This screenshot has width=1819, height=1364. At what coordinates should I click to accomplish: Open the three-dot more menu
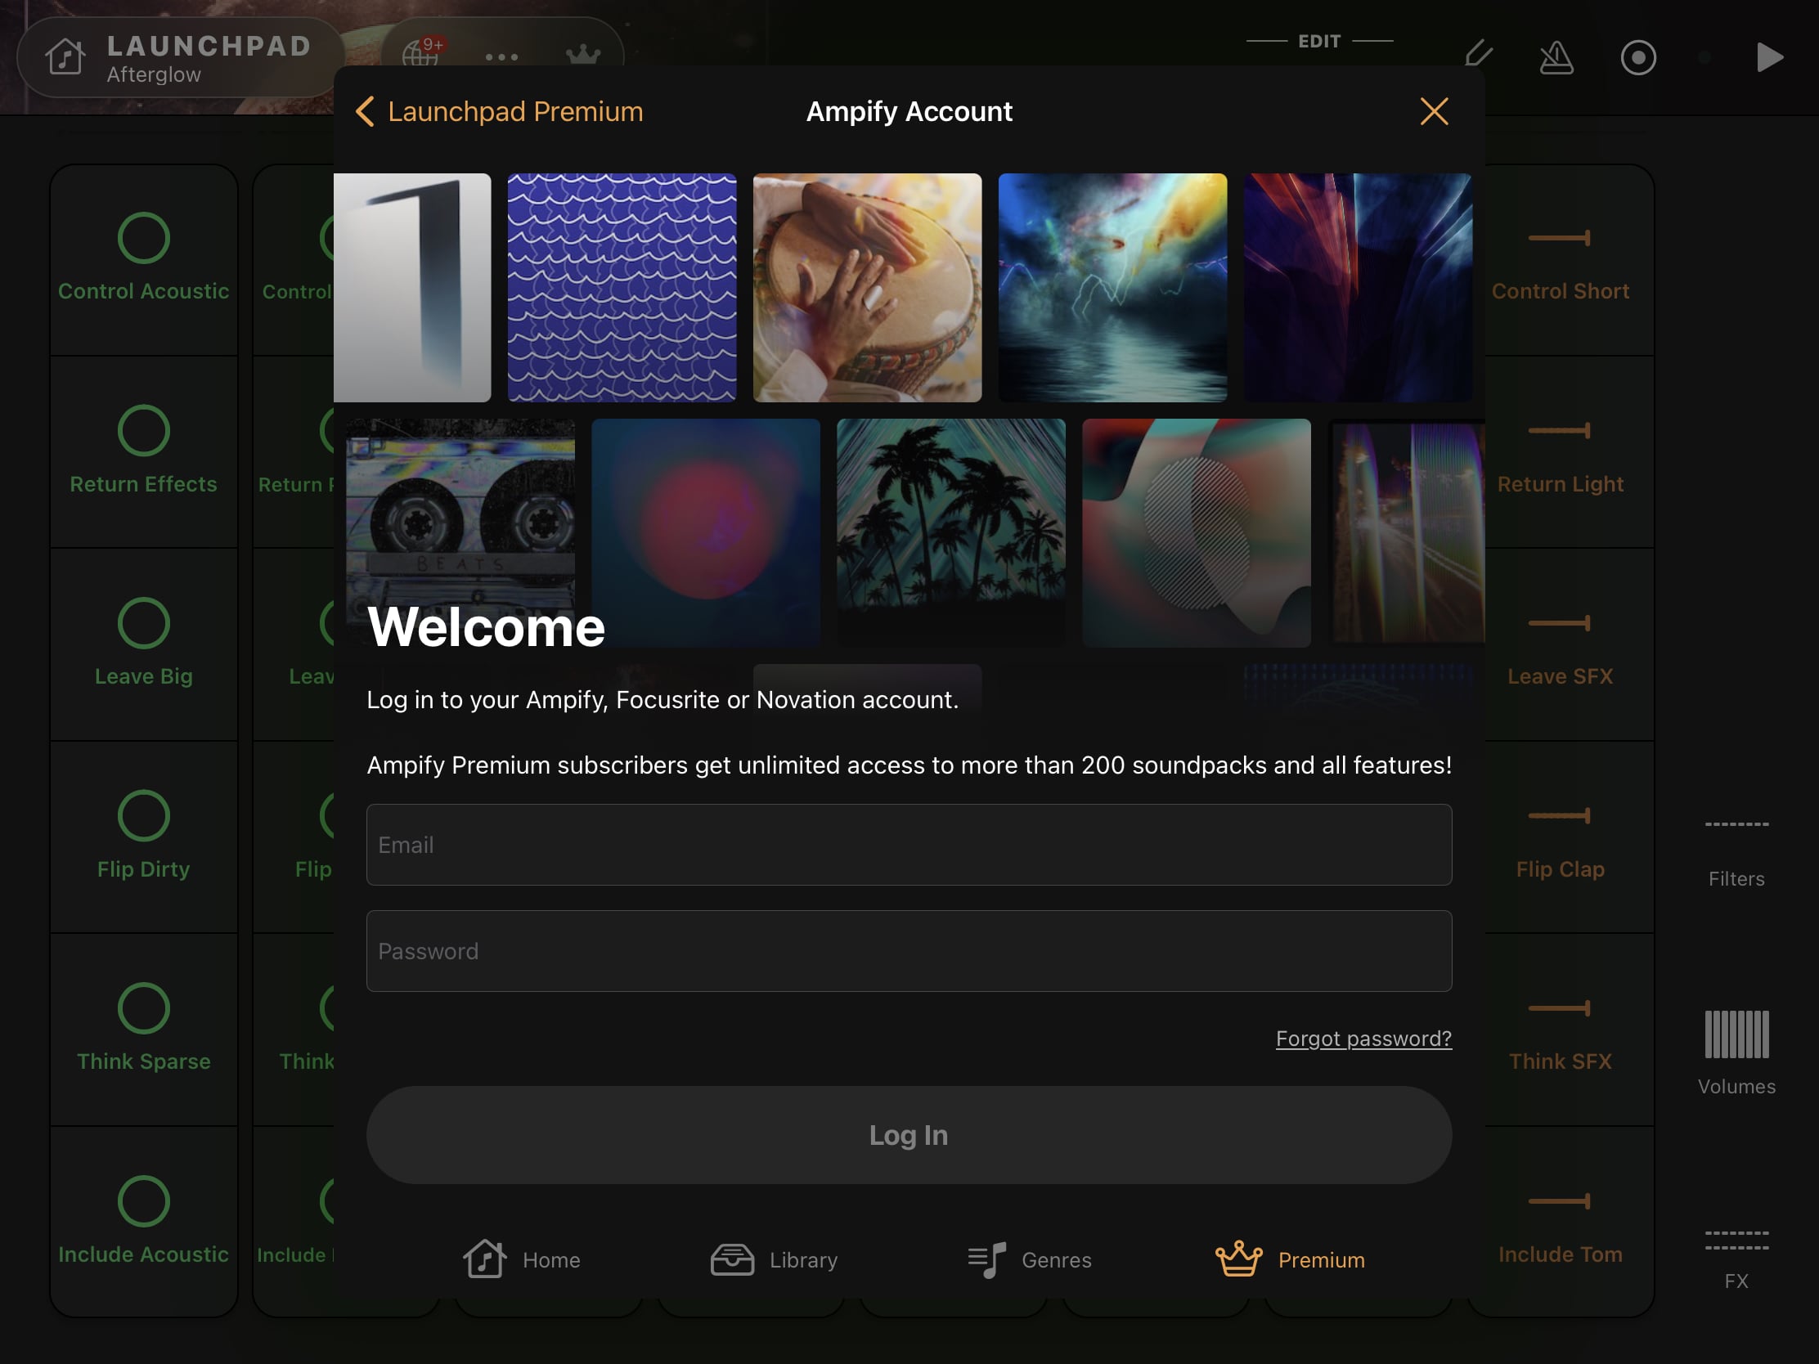tap(501, 56)
